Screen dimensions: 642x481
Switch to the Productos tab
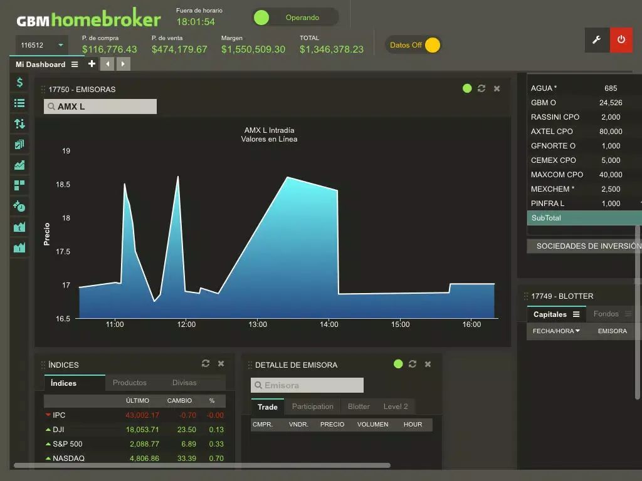pyautogui.click(x=129, y=383)
